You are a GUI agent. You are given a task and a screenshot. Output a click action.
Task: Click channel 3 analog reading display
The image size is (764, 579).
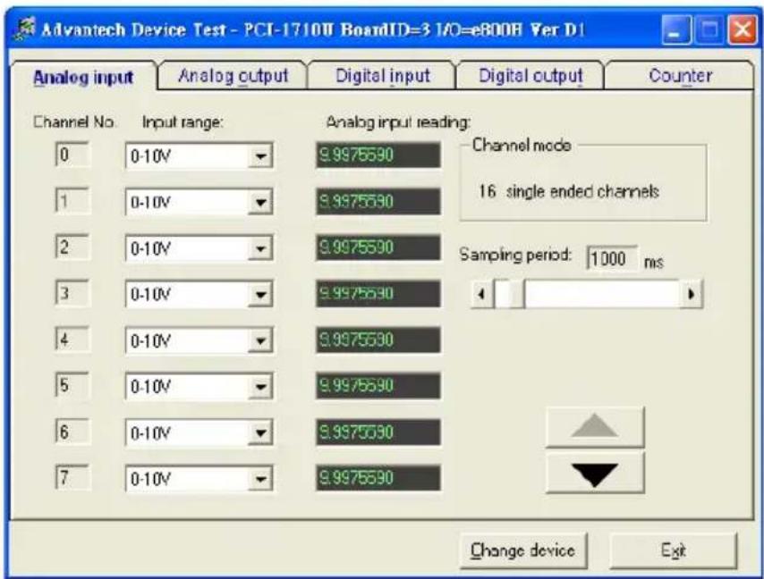pos(378,293)
